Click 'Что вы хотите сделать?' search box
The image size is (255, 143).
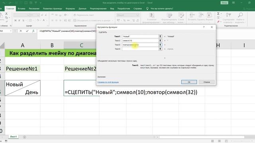tap(162, 9)
